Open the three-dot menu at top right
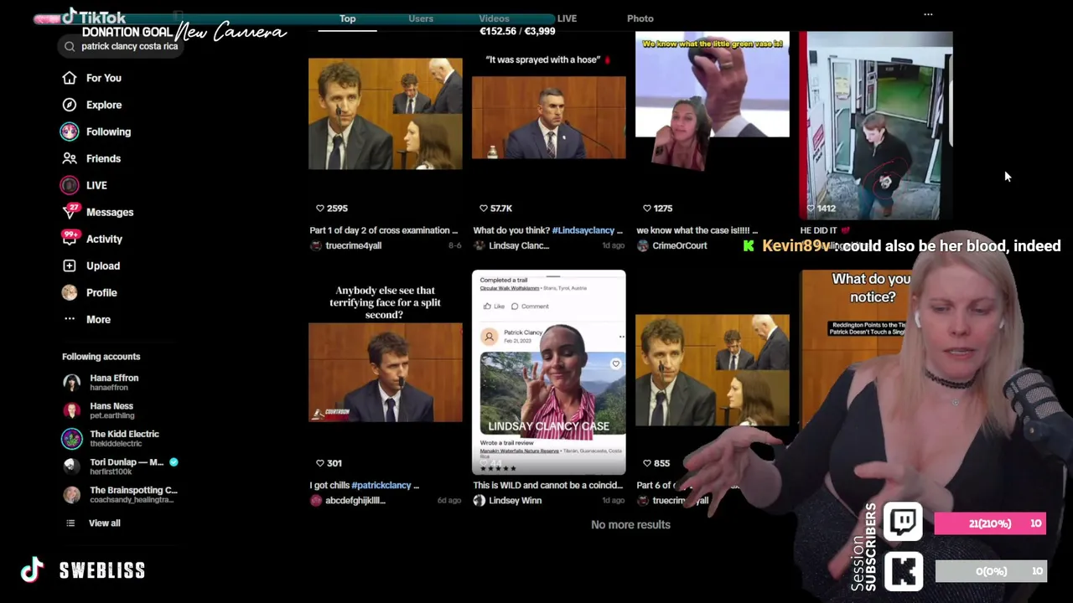 tap(928, 14)
